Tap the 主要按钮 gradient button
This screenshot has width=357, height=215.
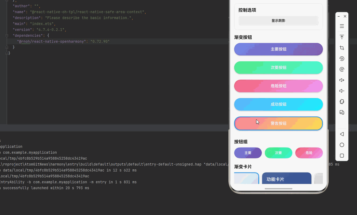pyautogui.click(x=279, y=49)
